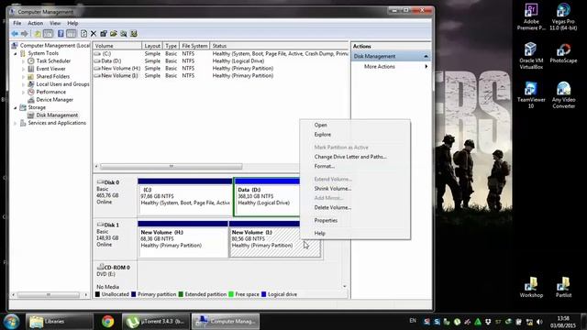Select the Data (D:) row in volume list
This screenshot has width=587, height=330.
221,61
